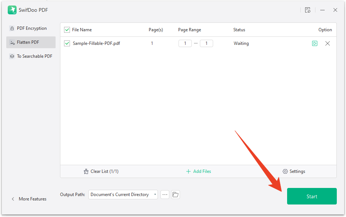Screen dimensions: 346x217
Task: Select the Flatten PDF sidebar item
Action: tap(31, 42)
